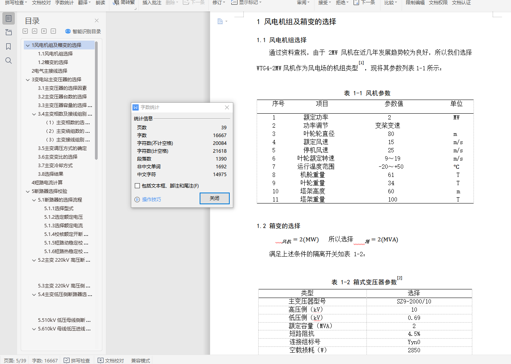Go to outline item 2电气主接线选择

click(49, 71)
